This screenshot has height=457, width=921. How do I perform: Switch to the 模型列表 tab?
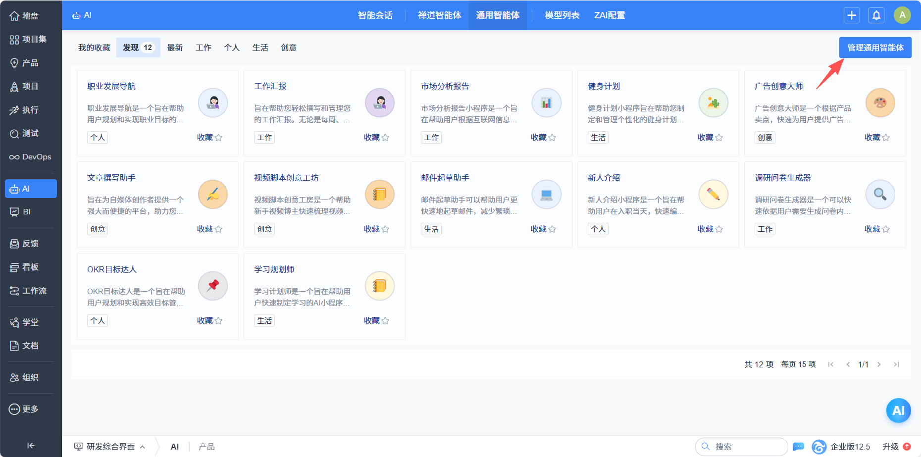(x=562, y=15)
